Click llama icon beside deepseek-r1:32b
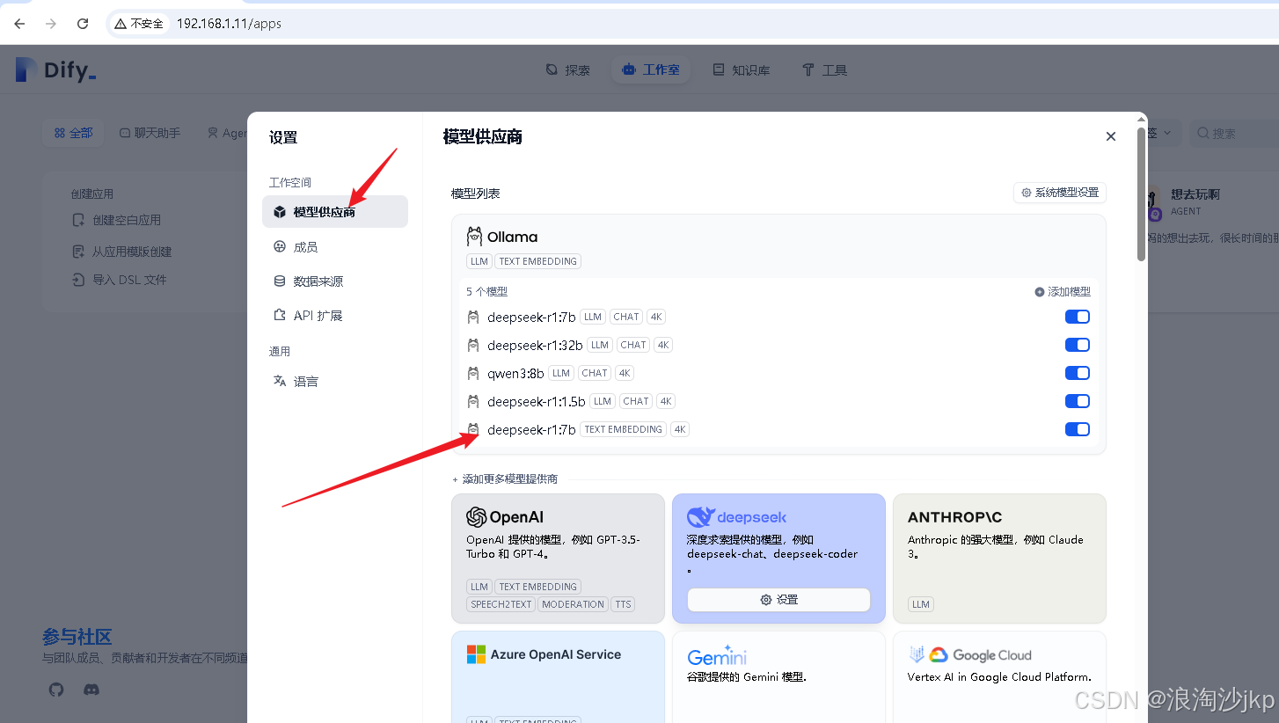This screenshot has width=1279, height=723. pyautogui.click(x=473, y=345)
